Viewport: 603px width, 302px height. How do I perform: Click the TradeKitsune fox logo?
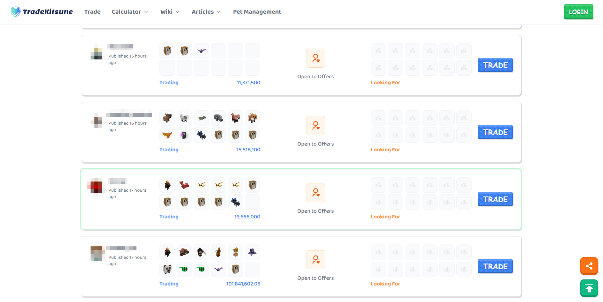click(x=16, y=12)
